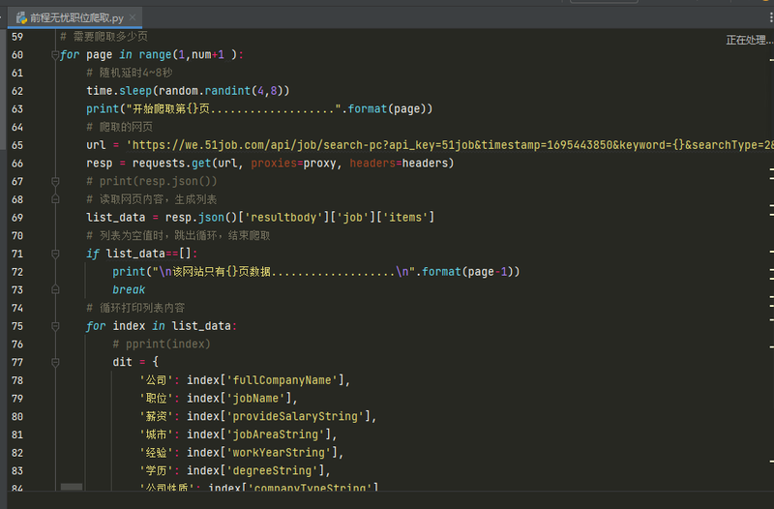Click the comment 循环打印列表内容
This screenshot has width=774, height=509.
coord(135,308)
